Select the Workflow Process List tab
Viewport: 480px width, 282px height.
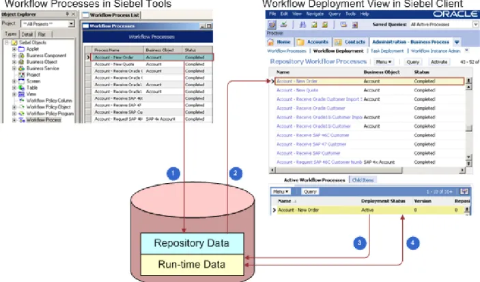tap(111, 15)
